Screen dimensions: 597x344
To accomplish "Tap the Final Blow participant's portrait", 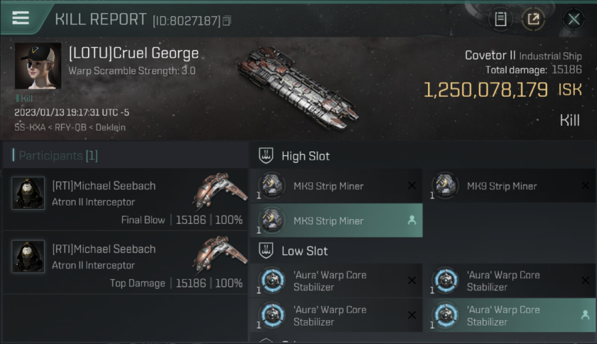I will click(28, 194).
